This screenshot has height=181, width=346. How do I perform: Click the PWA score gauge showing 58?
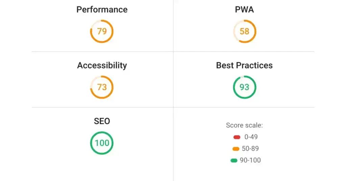[x=244, y=32]
